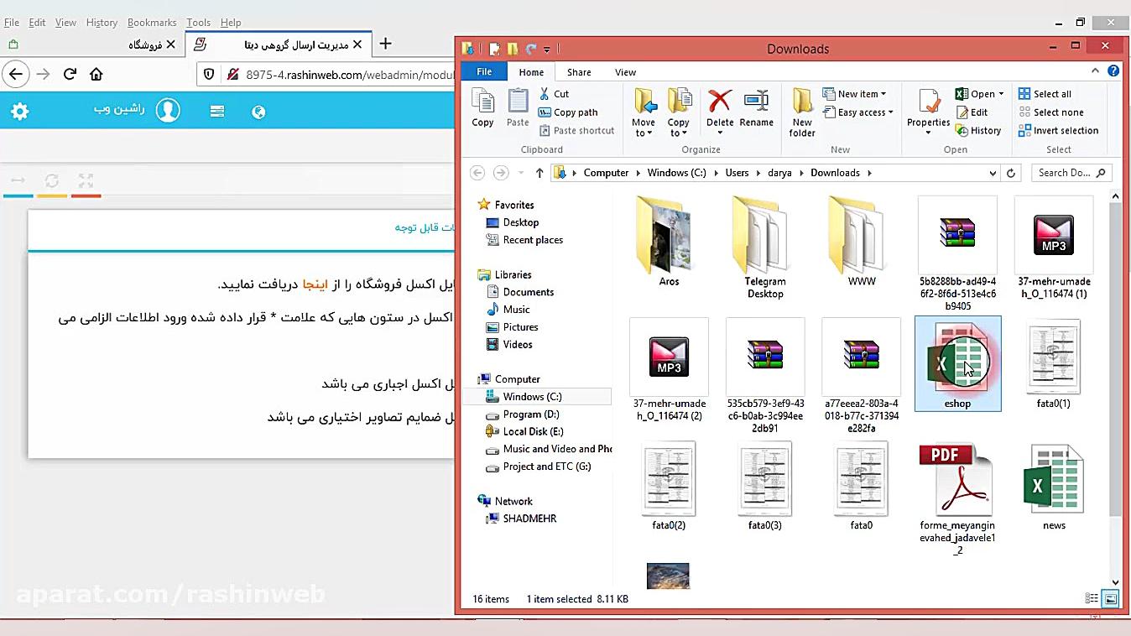Screen dimensions: 1131x636
Task: Click the orange اینجا download link
Action: (x=316, y=284)
